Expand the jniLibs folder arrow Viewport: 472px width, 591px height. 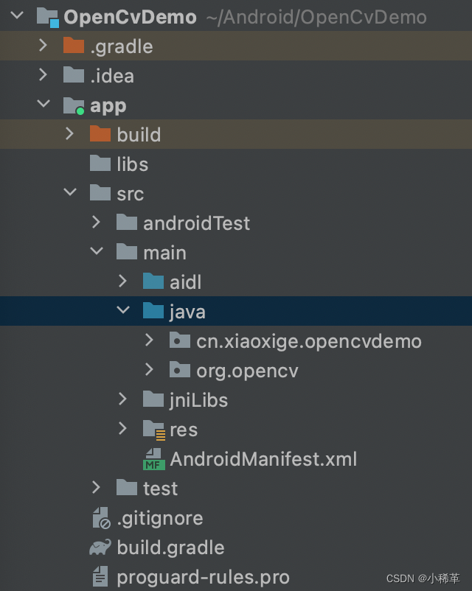(122, 399)
